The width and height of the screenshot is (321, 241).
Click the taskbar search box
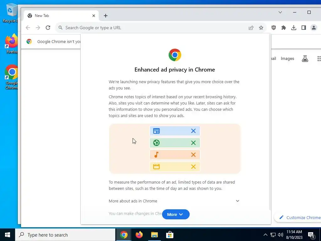coord(65,235)
